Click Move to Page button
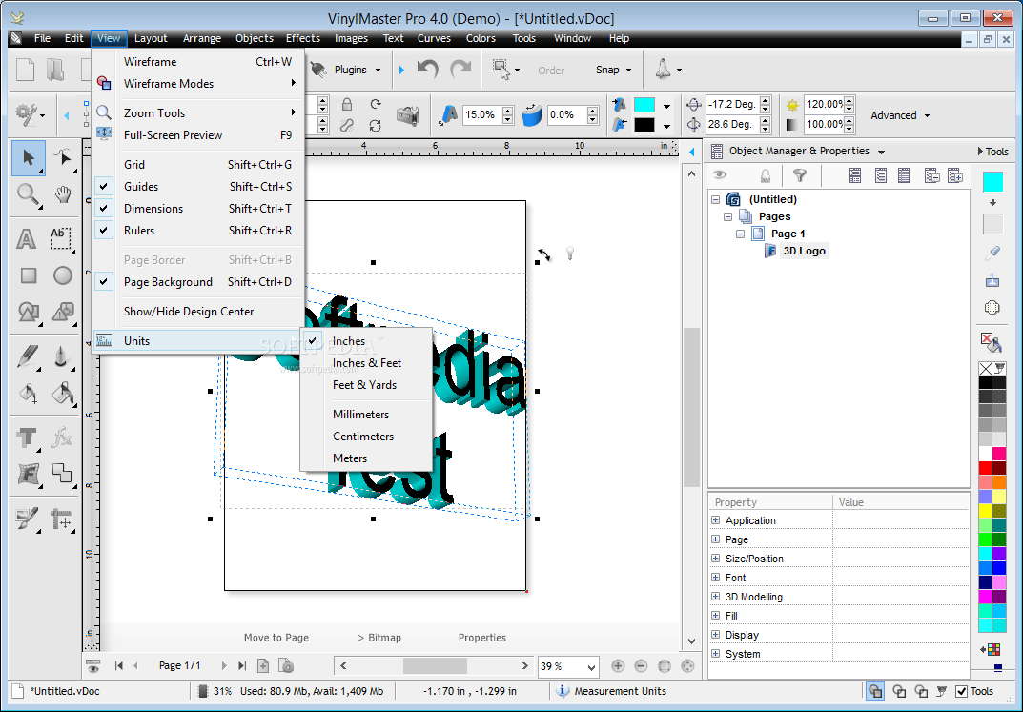The image size is (1023, 712). pyautogui.click(x=276, y=638)
